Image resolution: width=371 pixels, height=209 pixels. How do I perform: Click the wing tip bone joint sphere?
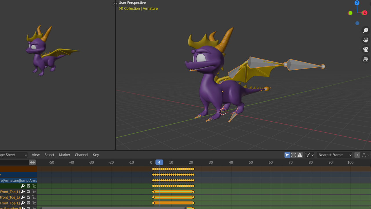(323, 66)
